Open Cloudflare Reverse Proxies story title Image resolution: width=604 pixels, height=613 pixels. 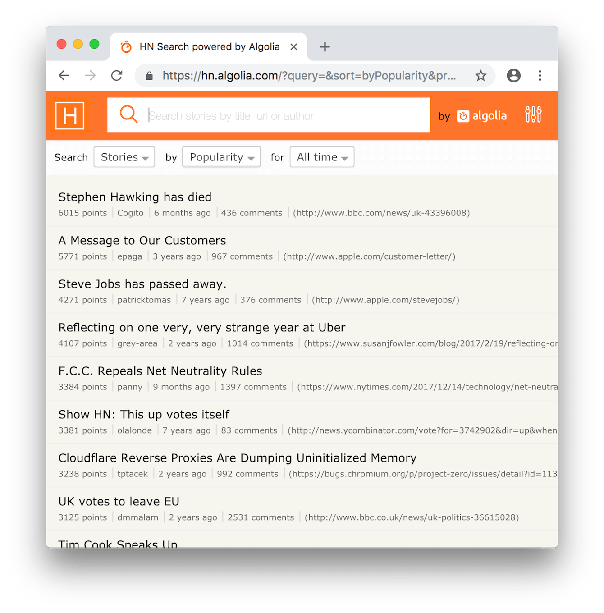pyautogui.click(x=238, y=458)
